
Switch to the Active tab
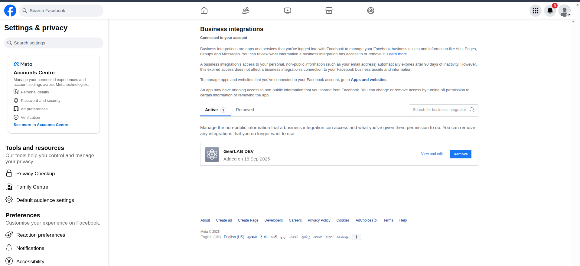click(215, 110)
